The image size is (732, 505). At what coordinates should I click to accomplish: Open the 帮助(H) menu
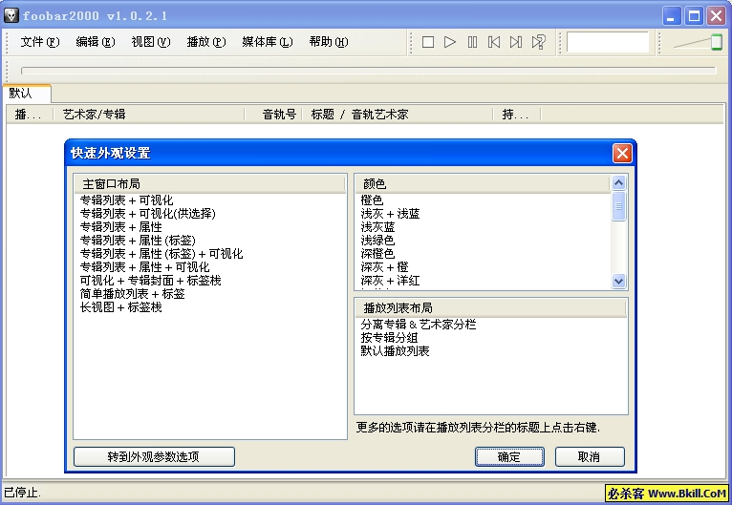point(328,42)
